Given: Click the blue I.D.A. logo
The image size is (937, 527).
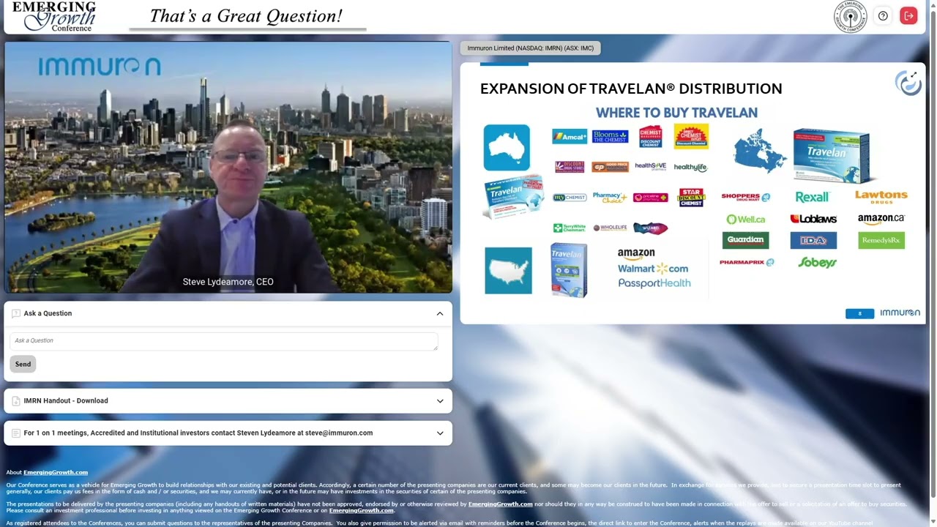Looking at the screenshot, I should 813,240.
